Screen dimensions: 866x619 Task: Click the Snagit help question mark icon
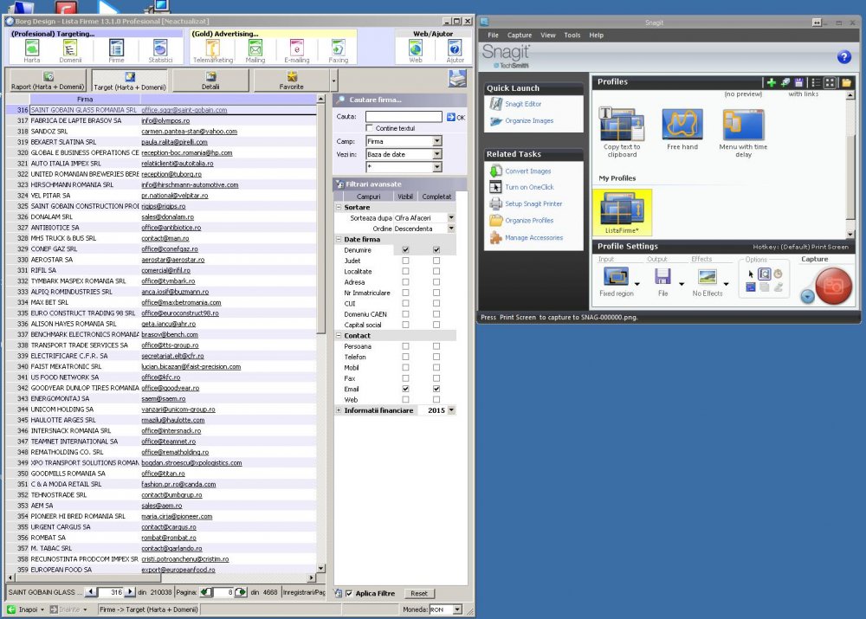pos(843,57)
